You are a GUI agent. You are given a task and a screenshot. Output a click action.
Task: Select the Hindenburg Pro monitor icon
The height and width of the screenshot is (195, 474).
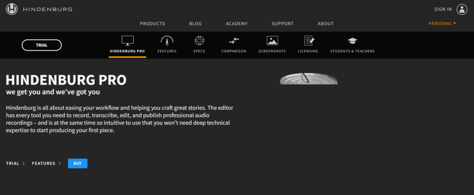pos(127,41)
